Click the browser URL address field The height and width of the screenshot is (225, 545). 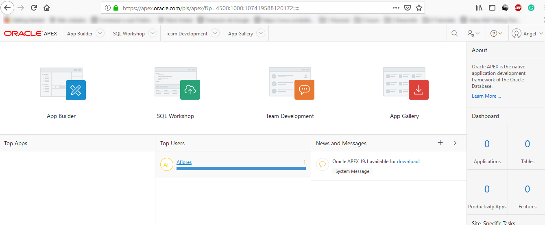(252, 8)
